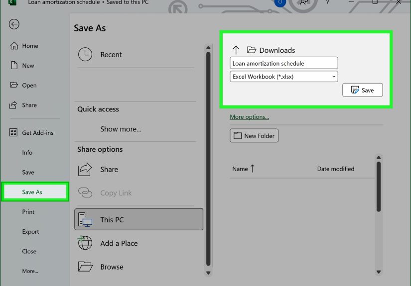Click the Copy Link chain icon
The image size is (411, 286).
(x=85, y=192)
